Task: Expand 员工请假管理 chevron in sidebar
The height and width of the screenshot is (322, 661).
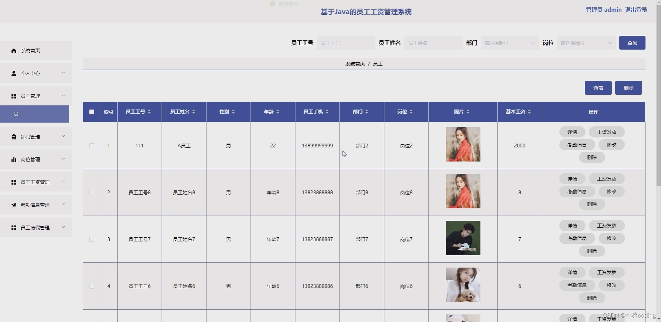Action: pos(63,227)
